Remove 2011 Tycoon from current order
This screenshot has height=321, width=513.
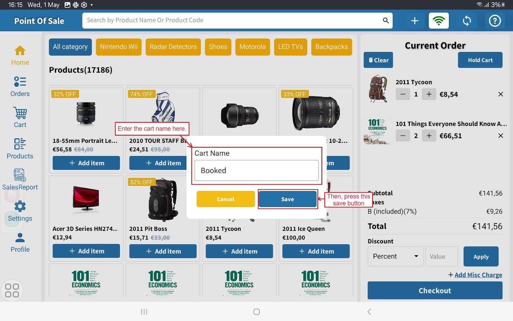pyautogui.click(x=500, y=94)
